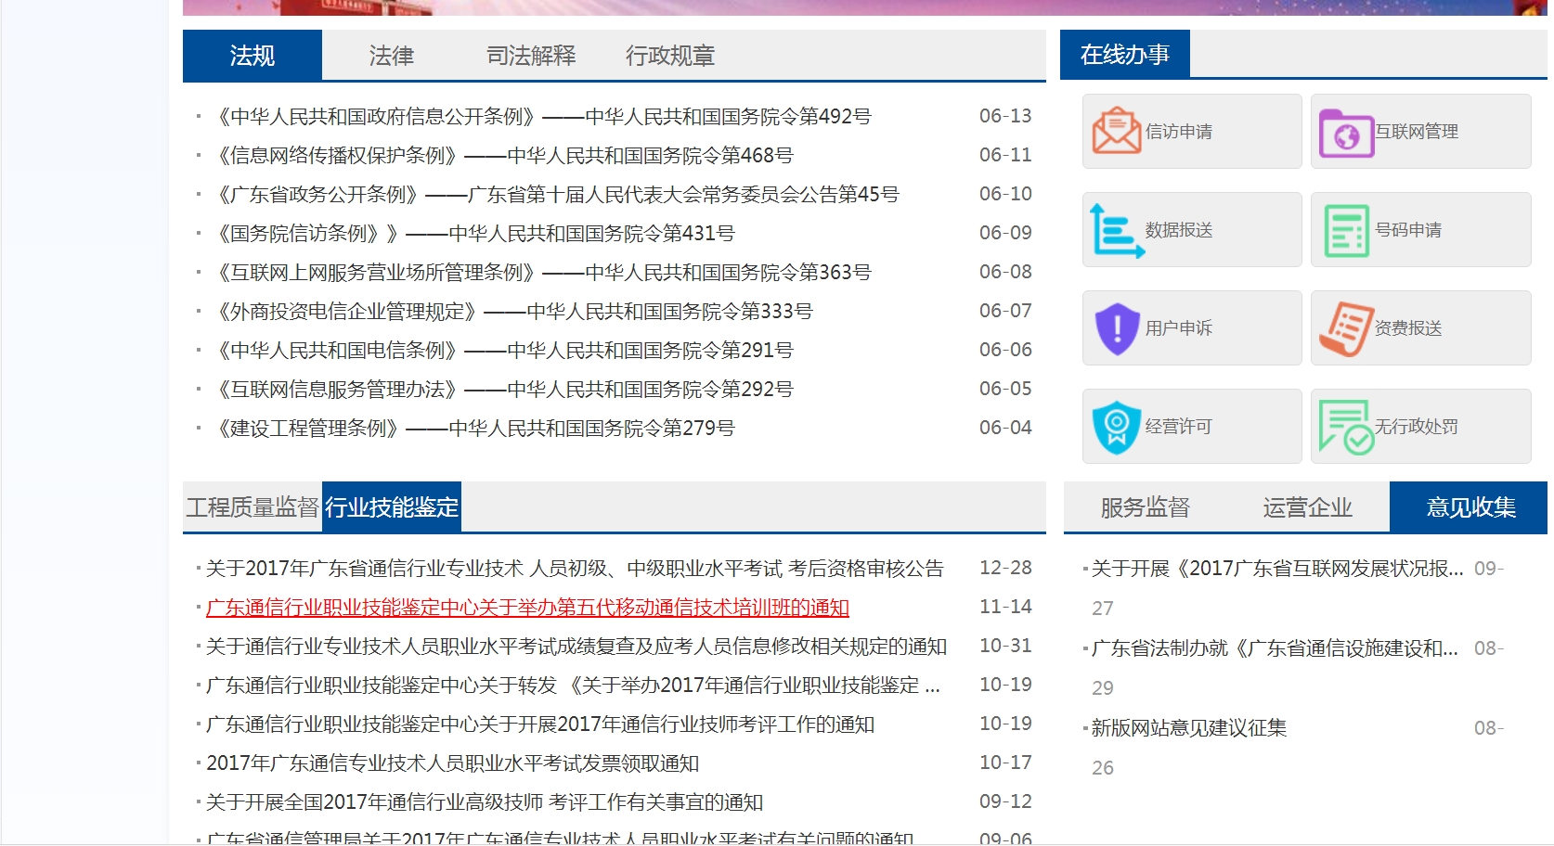Open the 2017年发票领取通知 link
1554x846 pixels.
(452, 763)
